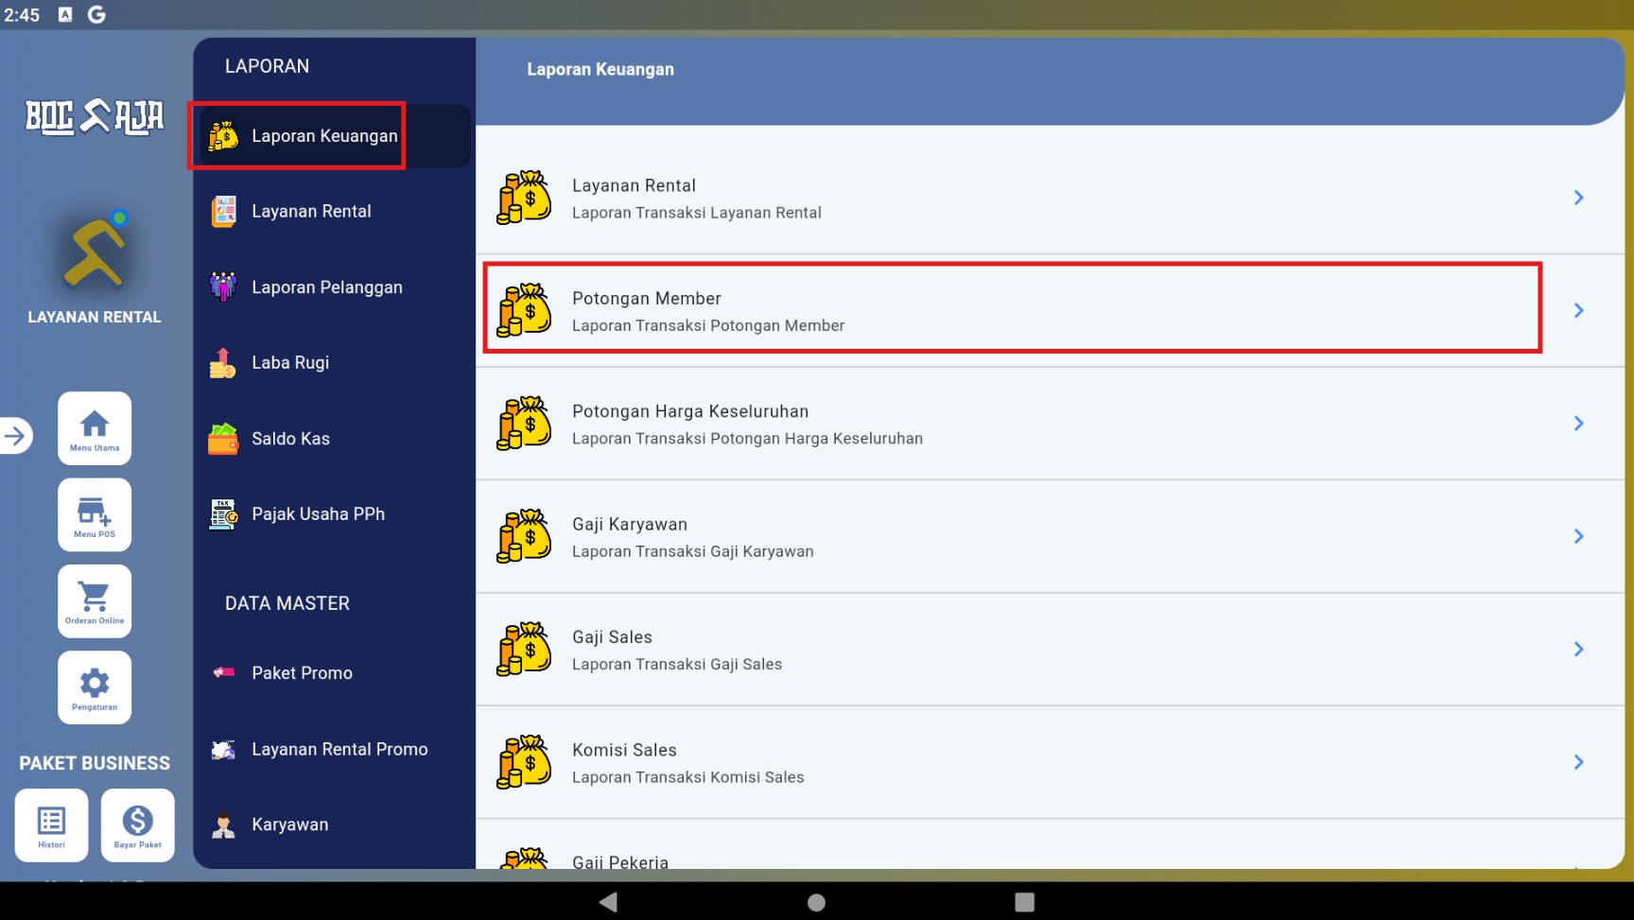Click the Laporan Keuangan money bag icon
Image resolution: width=1634 pixels, height=920 pixels.
click(223, 136)
